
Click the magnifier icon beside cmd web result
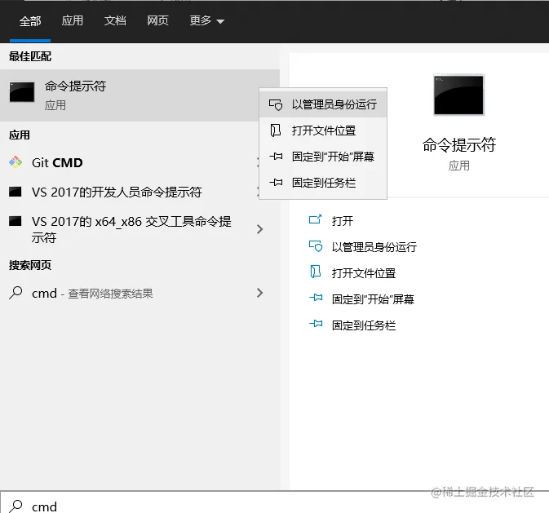coord(15,293)
